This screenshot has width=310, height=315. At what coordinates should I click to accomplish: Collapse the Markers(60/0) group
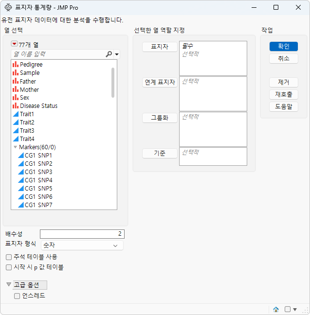pos(15,147)
